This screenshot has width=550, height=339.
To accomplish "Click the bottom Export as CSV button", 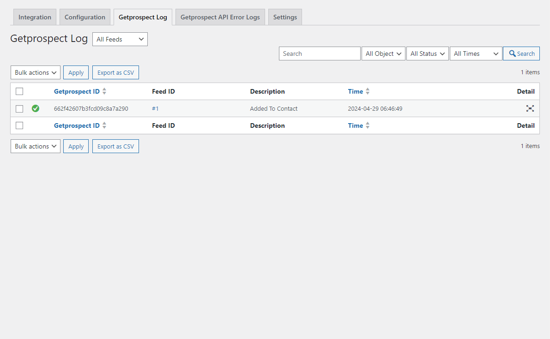I will tap(116, 146).
